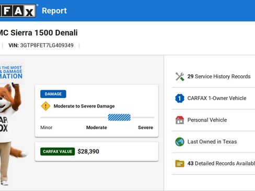Click the Minor label on damage scale
The image size is (255, 191).
tap(47, 127)
